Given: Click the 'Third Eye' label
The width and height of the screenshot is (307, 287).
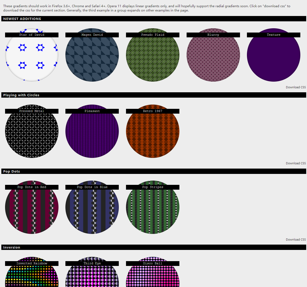Looking at the screenshot, I should click(x=92, y=264).
